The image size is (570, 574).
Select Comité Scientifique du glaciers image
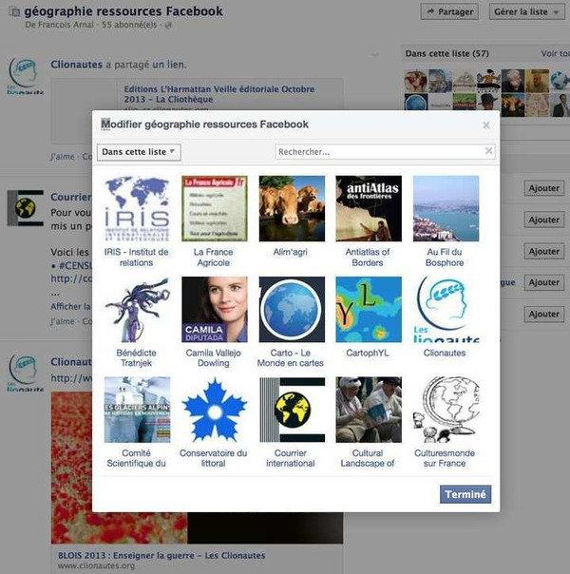pos(137,410)
